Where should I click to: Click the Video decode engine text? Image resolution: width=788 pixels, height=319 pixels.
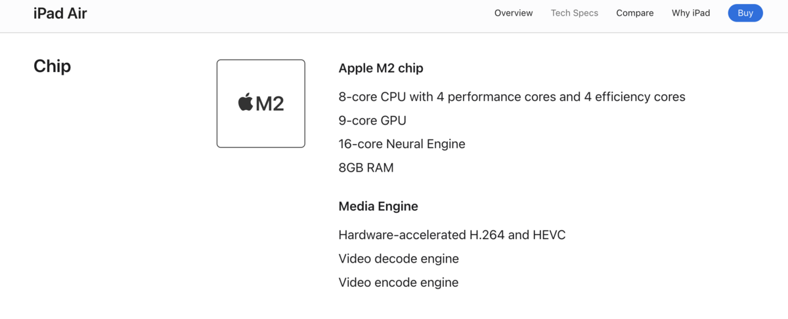pyautogui.click(x=399, y=259)
